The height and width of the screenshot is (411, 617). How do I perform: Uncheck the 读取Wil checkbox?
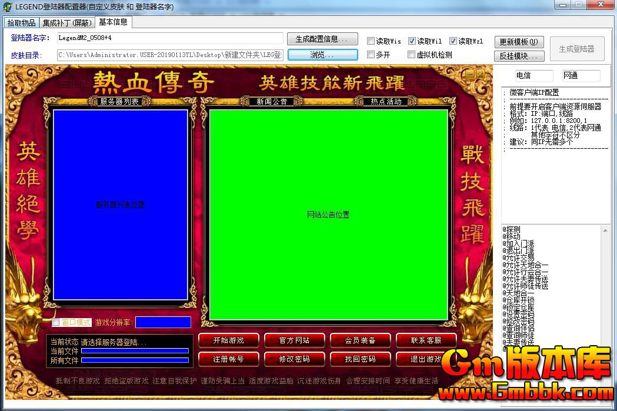[412, 41]
